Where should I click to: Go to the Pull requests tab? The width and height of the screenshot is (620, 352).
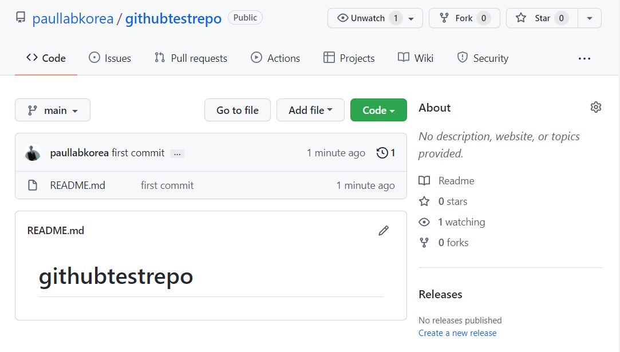[x=191, y=58]
